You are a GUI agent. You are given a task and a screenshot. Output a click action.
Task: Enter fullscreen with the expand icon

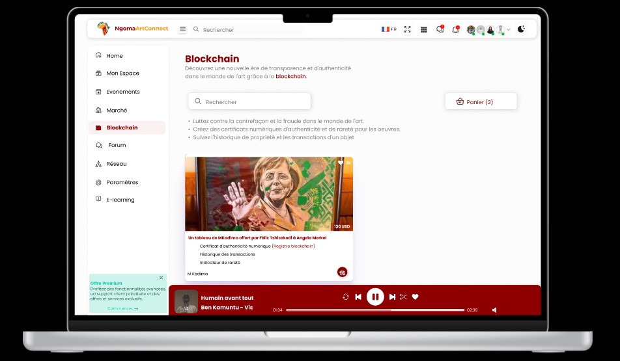407,29
